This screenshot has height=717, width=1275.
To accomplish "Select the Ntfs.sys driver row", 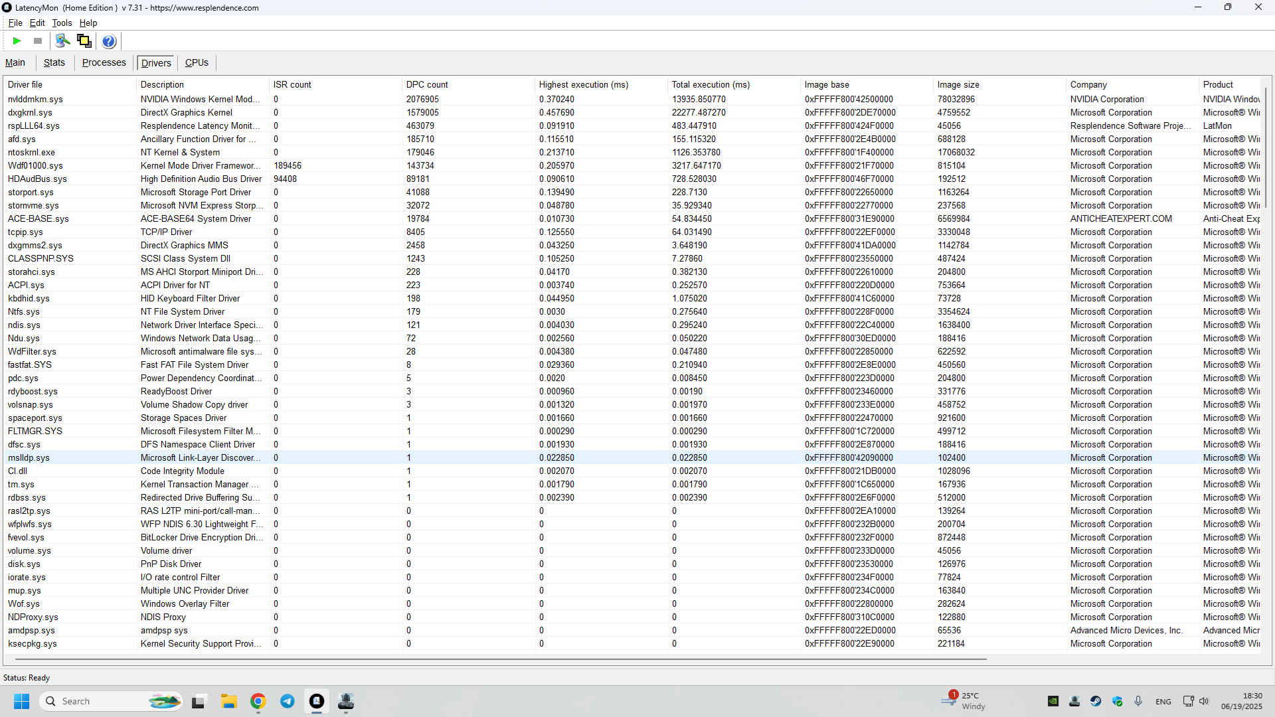I will pos(632,312).
